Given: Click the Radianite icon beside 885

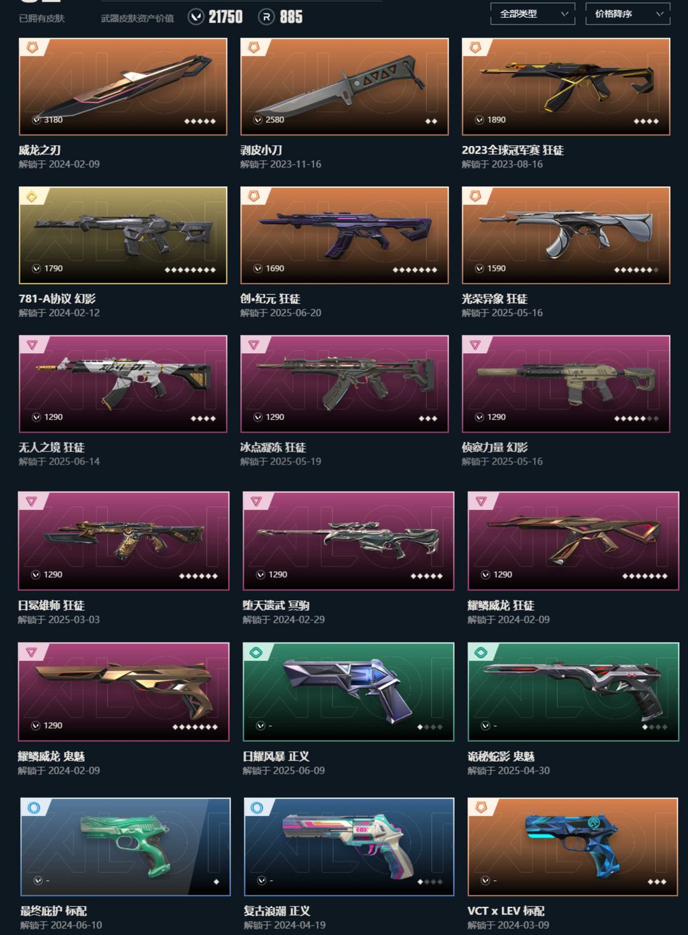Looking at the screenshot, I should click(x=266, y=17).
